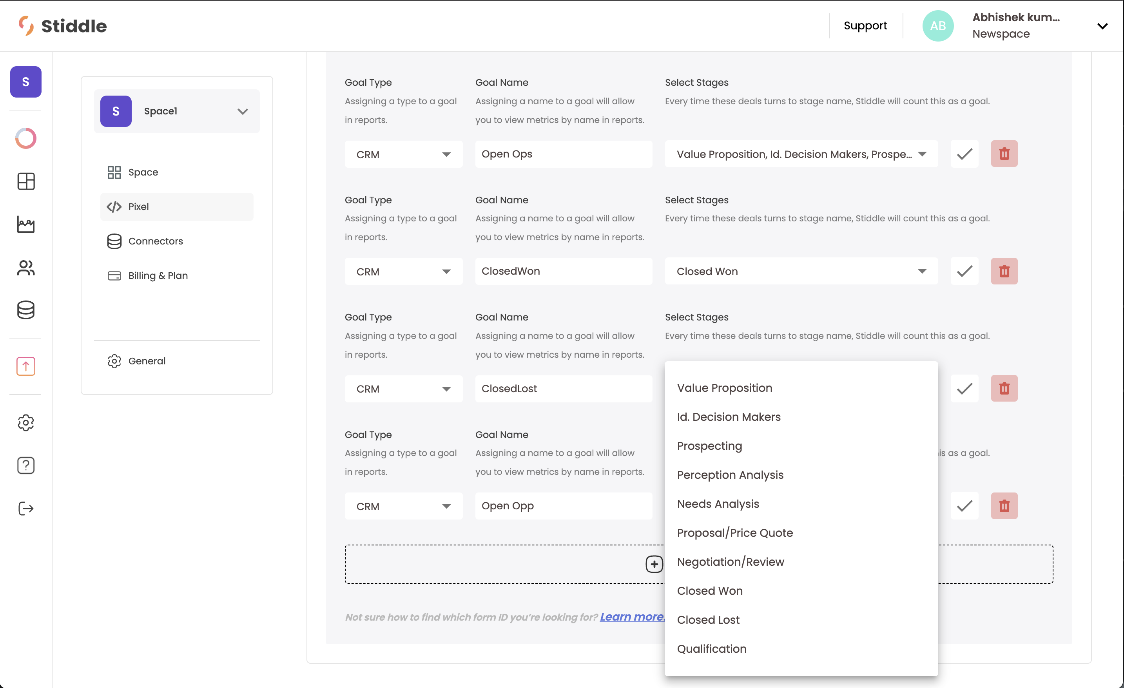The image size is (1124, 688).
Task: Confirm the Open Ops goal with checkmark
Action: pyautogui.click(x=964, y=154)
